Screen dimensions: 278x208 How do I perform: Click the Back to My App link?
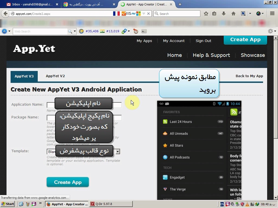point(249,76)
